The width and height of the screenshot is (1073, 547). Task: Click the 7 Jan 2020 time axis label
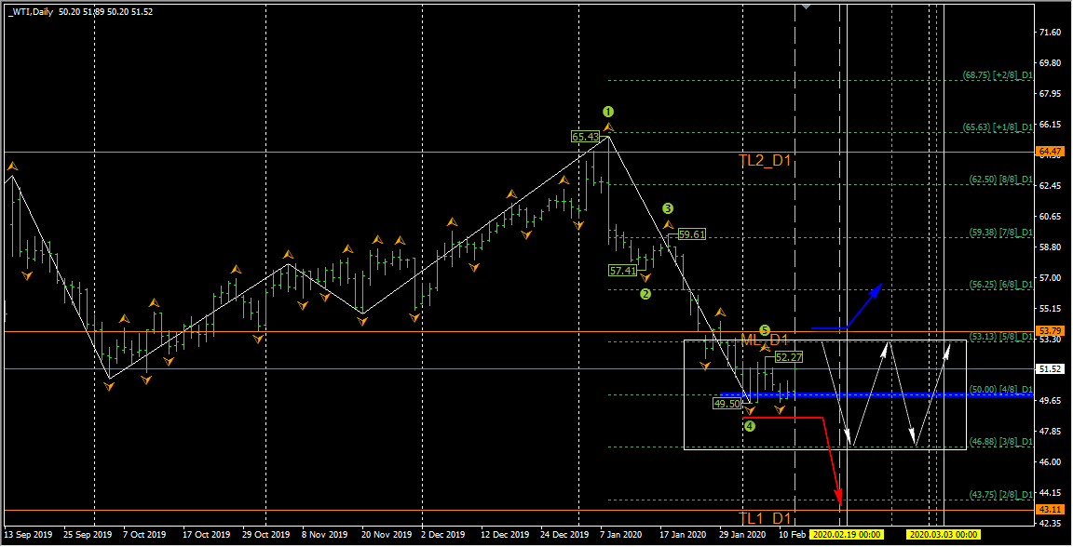pyautogui.click(x=621, y=535)
